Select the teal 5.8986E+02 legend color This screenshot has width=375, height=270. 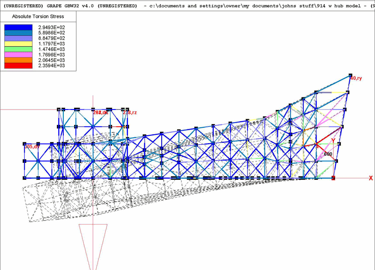(19, 33)
